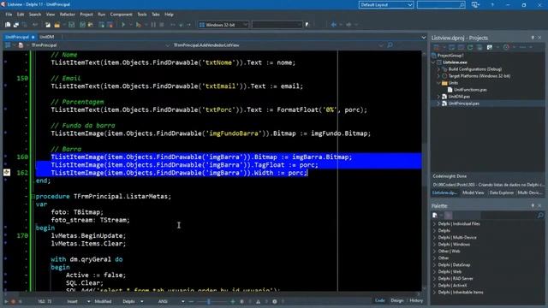
Task: Collapse the Units folder node
Action: 438,83
